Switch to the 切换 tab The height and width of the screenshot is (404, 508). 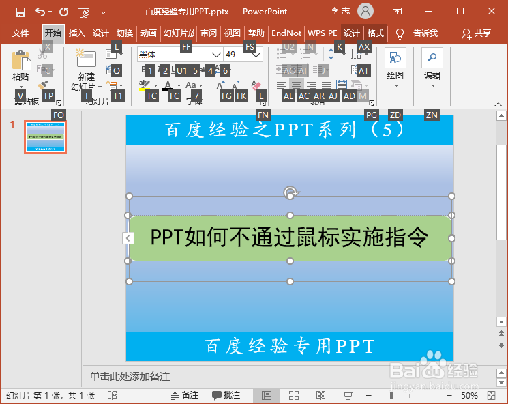(x=125, y=33)
